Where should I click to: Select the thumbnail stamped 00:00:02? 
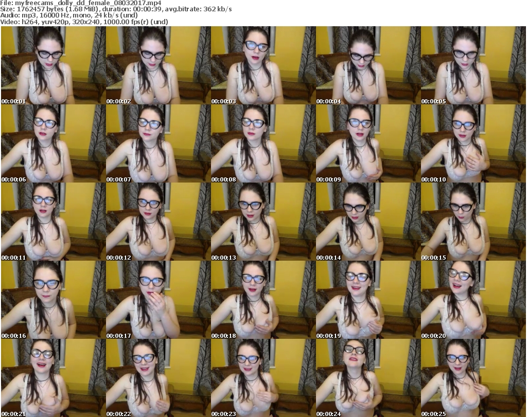click(159, 65)
